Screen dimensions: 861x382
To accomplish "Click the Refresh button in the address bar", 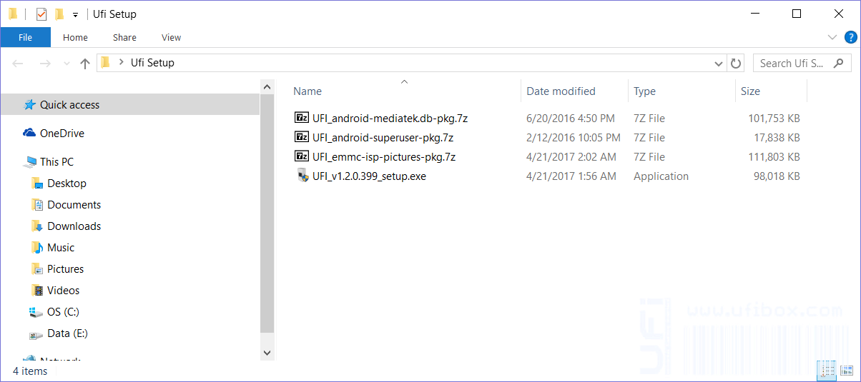I will coord(736,64).
